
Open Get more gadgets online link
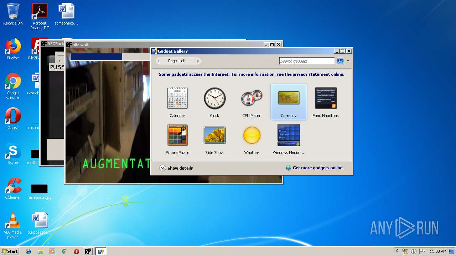click(x=314, y=168)
